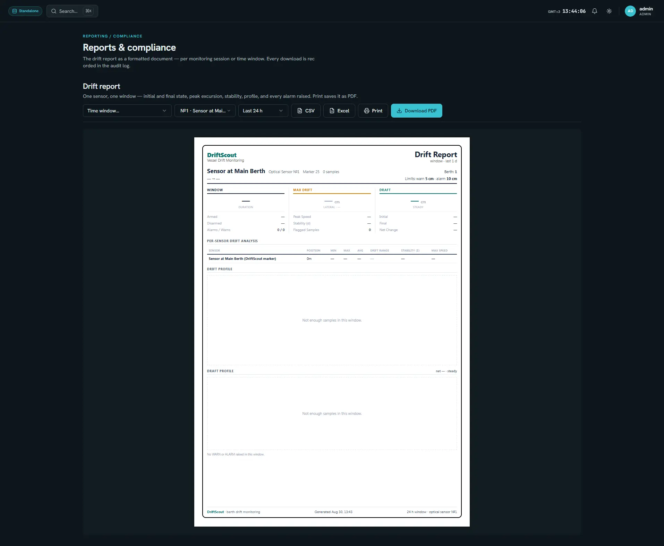Open the Time window dropdown

[127, 111]
